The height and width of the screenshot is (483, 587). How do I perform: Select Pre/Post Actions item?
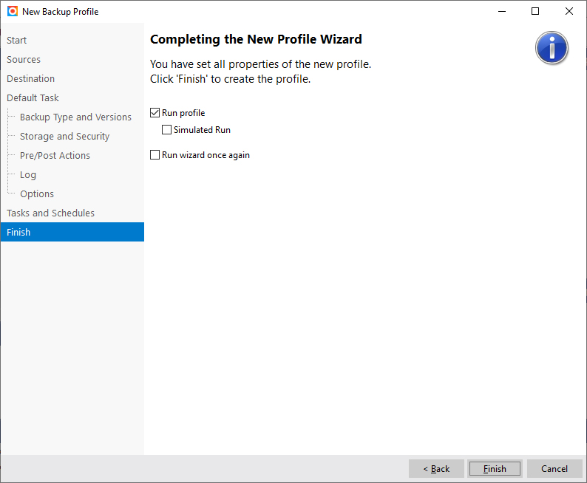pyautogui.click(x=55, y=156)
